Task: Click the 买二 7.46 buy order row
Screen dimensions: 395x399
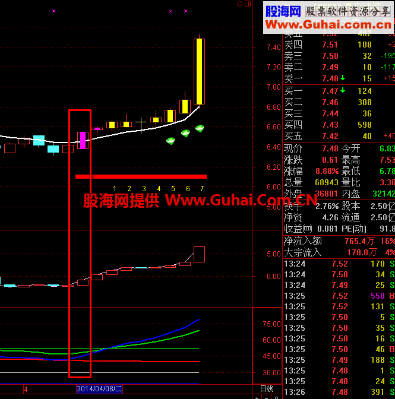Action: point(339,102)
